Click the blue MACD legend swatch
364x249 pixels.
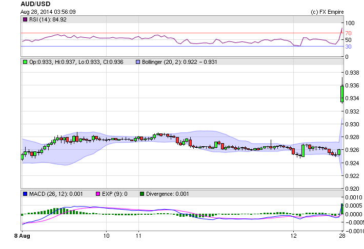[25, 194]
